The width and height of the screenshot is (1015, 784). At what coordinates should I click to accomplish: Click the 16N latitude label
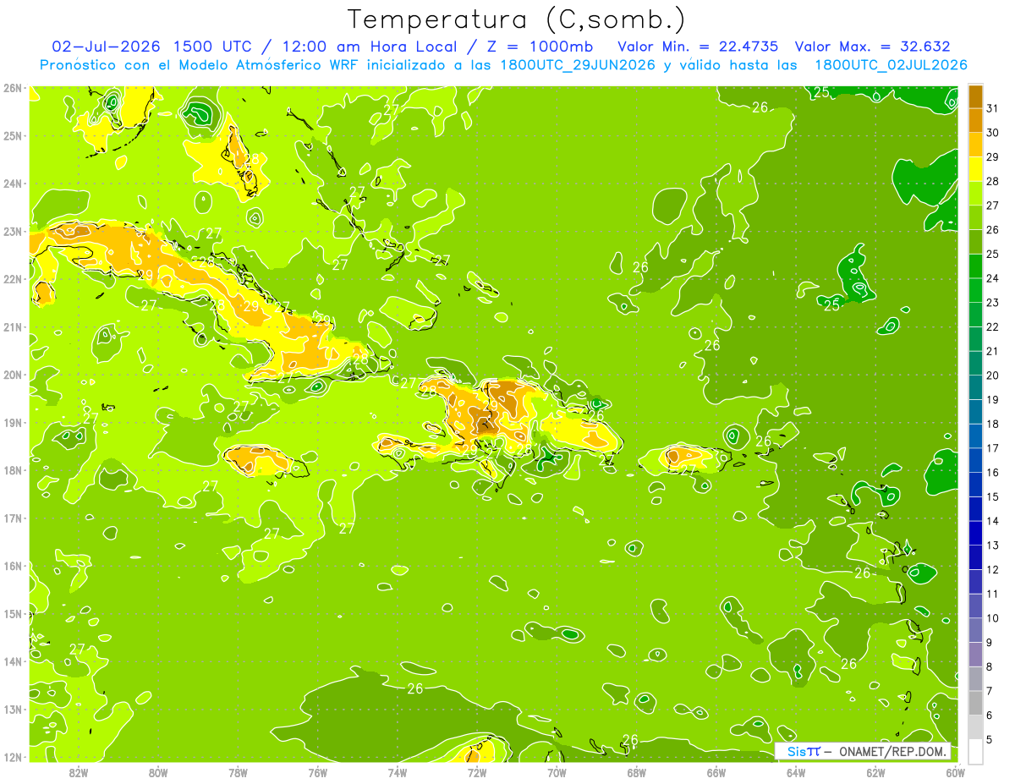[x=13, y=566]
